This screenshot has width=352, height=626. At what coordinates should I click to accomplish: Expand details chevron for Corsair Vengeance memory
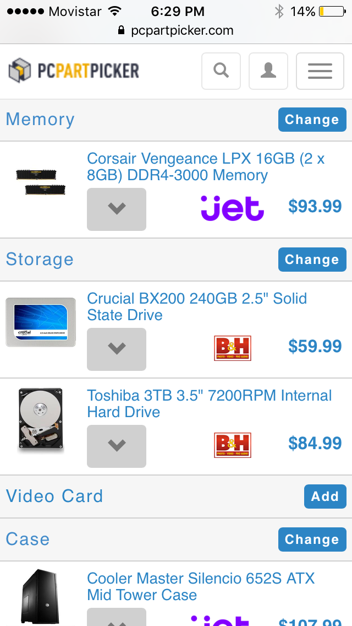pyautogui.click(x=117, y=209)
